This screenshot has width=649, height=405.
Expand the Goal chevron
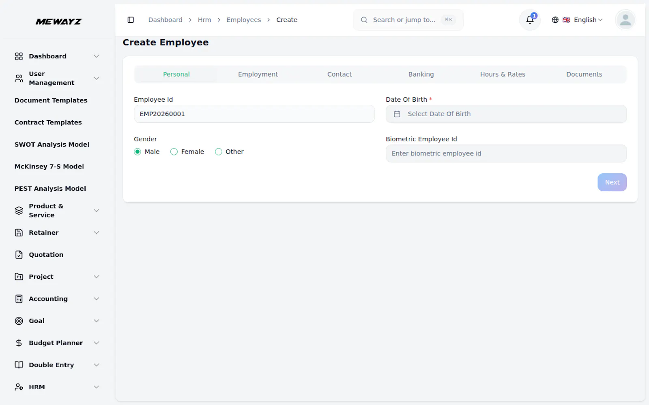coord(97,321)
